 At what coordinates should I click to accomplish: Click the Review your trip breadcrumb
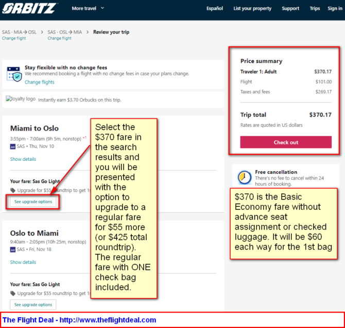[111, 32]
